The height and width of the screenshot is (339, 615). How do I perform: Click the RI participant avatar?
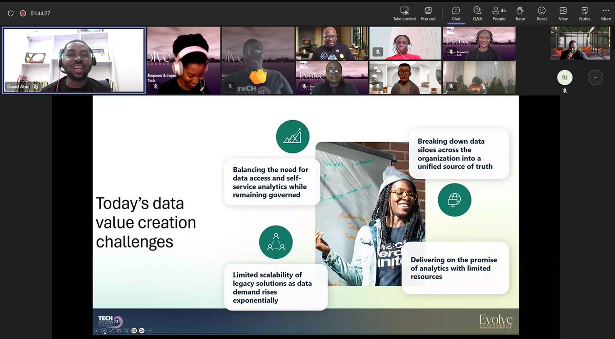[x=565, y=77]
